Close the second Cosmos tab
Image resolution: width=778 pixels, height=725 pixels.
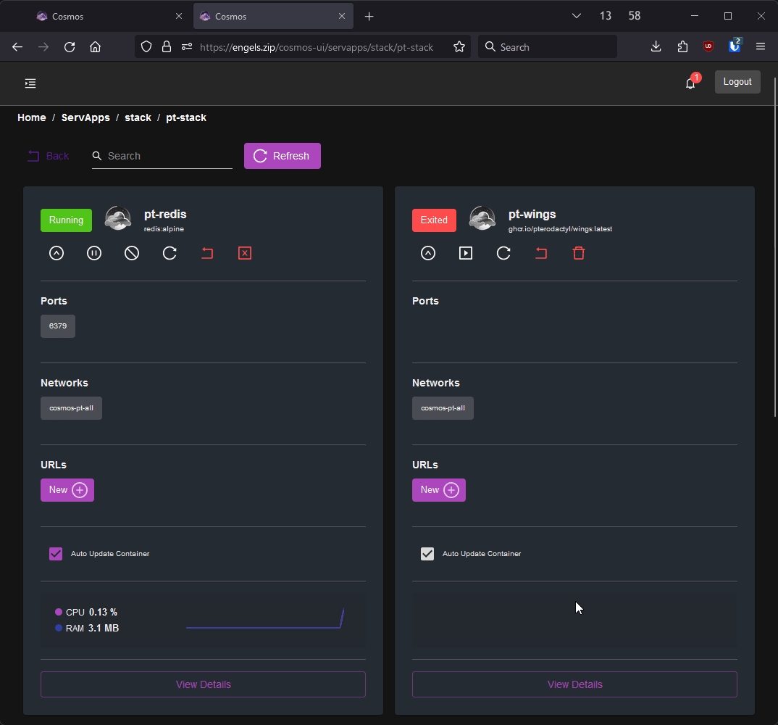tap(342, 17)
